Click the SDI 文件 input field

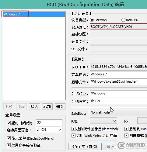click(x=118, y=49)
